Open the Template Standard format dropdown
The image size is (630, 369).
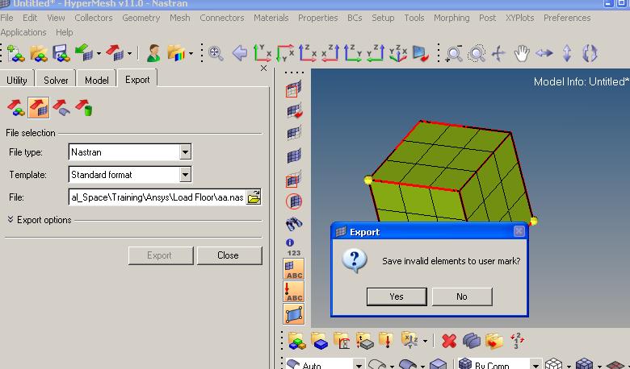click(x=185, y=175)
